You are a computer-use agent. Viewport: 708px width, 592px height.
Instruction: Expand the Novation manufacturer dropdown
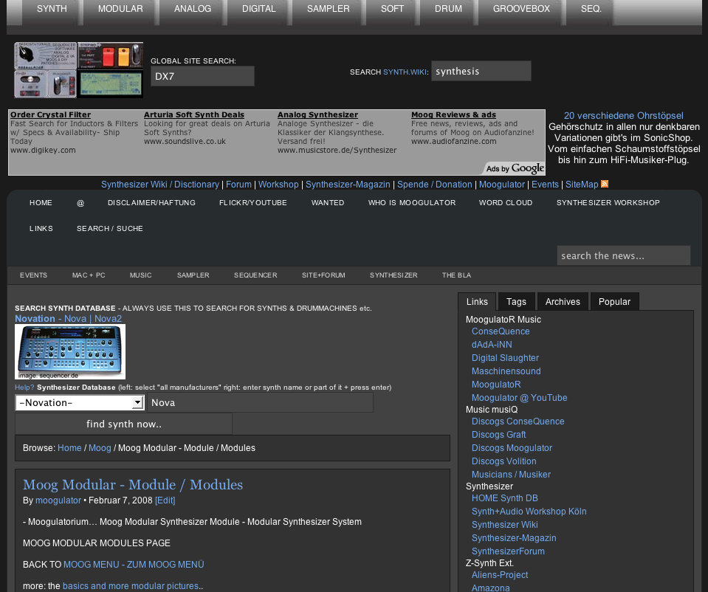[x=80, y=402]
